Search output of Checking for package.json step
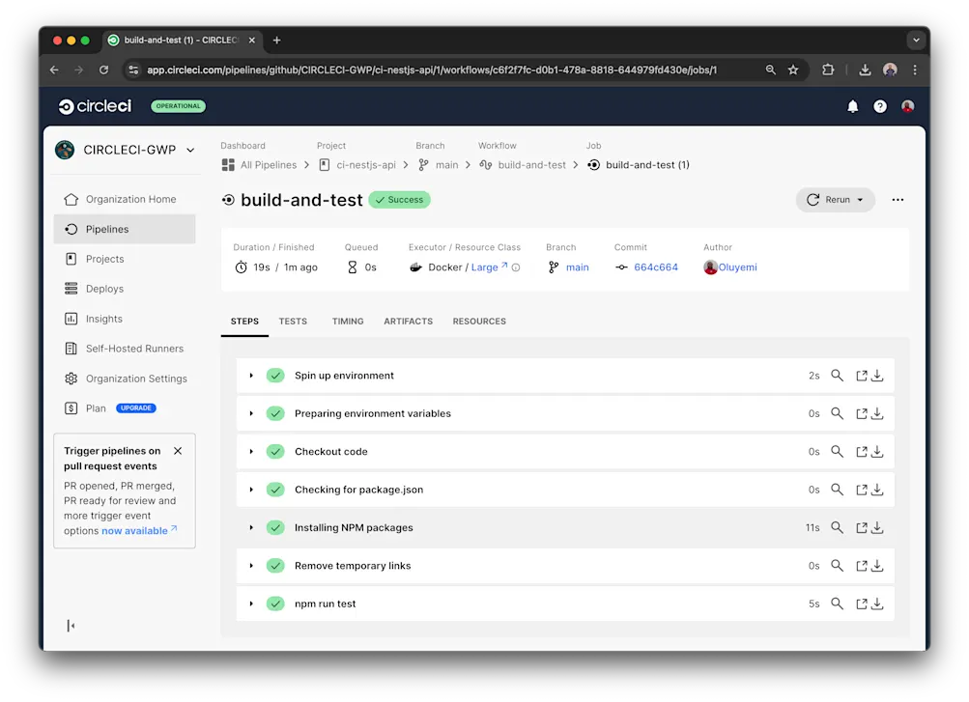 coord(837,490)
